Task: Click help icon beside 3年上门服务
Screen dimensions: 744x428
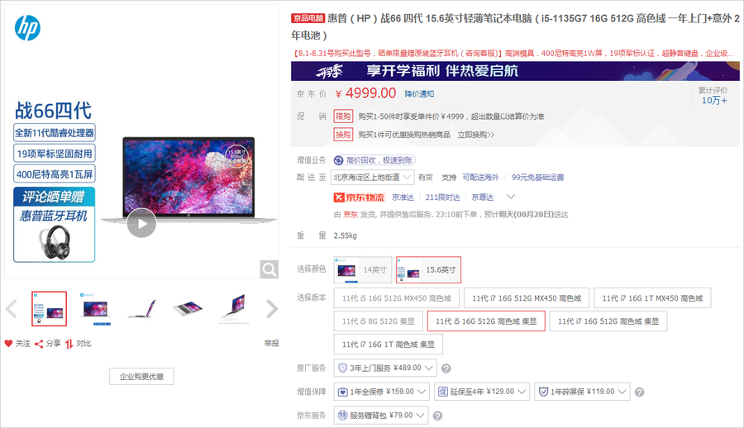Action: 446,369
